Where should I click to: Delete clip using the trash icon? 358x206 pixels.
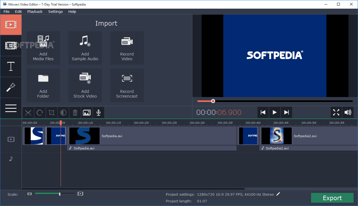pyautogui.click(x=75, y=112)
